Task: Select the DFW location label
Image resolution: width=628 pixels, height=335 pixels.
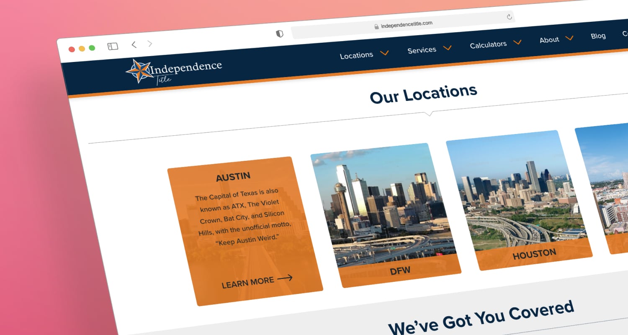Action: [400, 271]
